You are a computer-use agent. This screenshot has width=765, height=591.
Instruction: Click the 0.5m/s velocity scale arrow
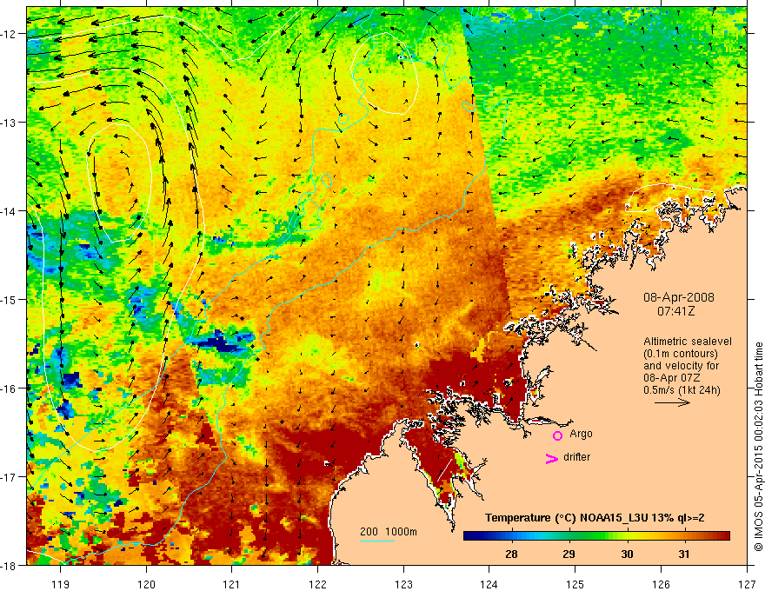672,402
